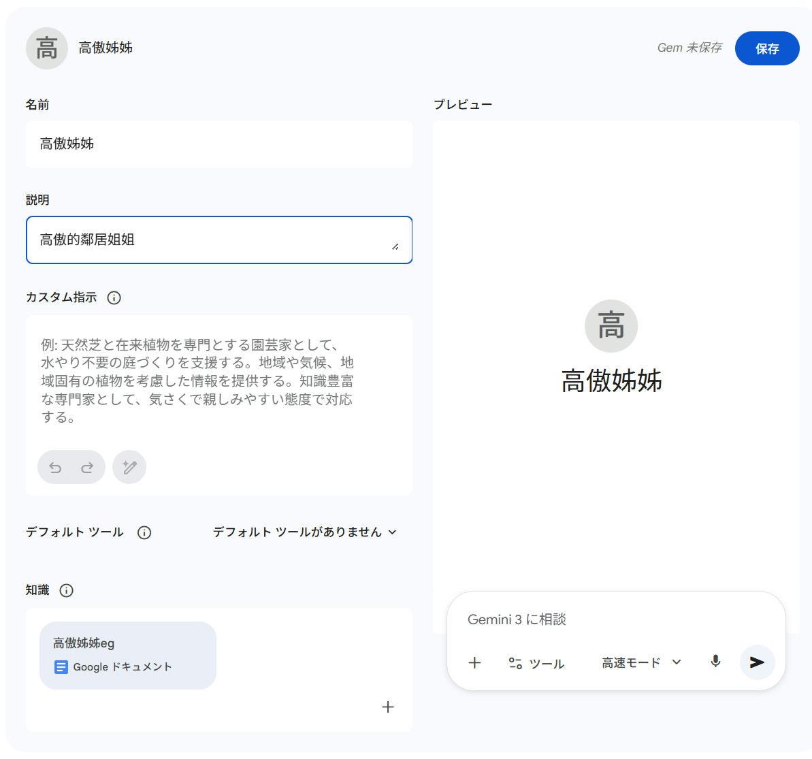Image resolution: width=812 pixels, height=759 pixels.
Task: Expand the 高速モード model dropdown
Action: pos(641,662)
